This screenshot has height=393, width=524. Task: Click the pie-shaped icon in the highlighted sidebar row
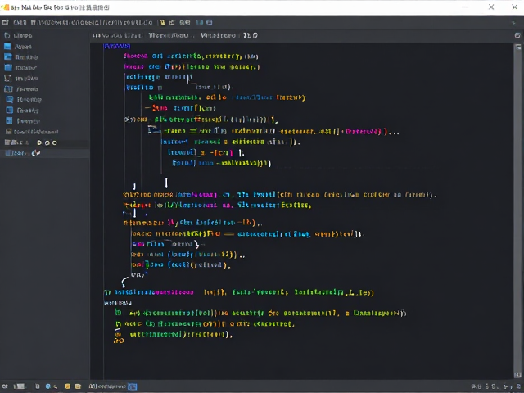tap(36, 153)
